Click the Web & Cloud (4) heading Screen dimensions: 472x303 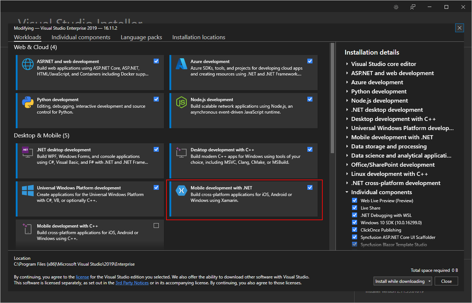35,47
